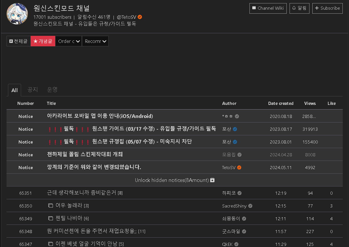The width and height of the screenshot is (349, 247).
Task: Click the image icon on 어우 놀래라 post
Action: pos(51,206)
